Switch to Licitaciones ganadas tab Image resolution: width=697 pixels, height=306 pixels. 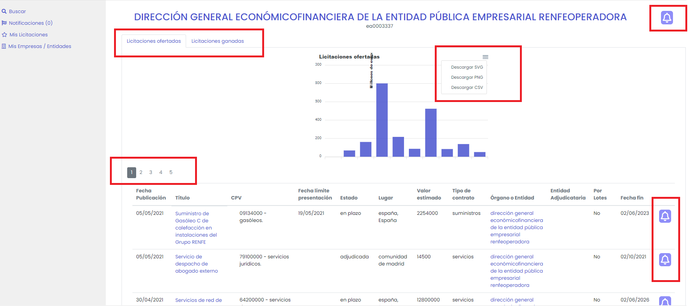tap(218, 41)
